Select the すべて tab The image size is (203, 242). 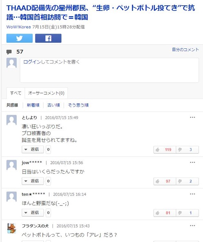(x=16, y=93)
